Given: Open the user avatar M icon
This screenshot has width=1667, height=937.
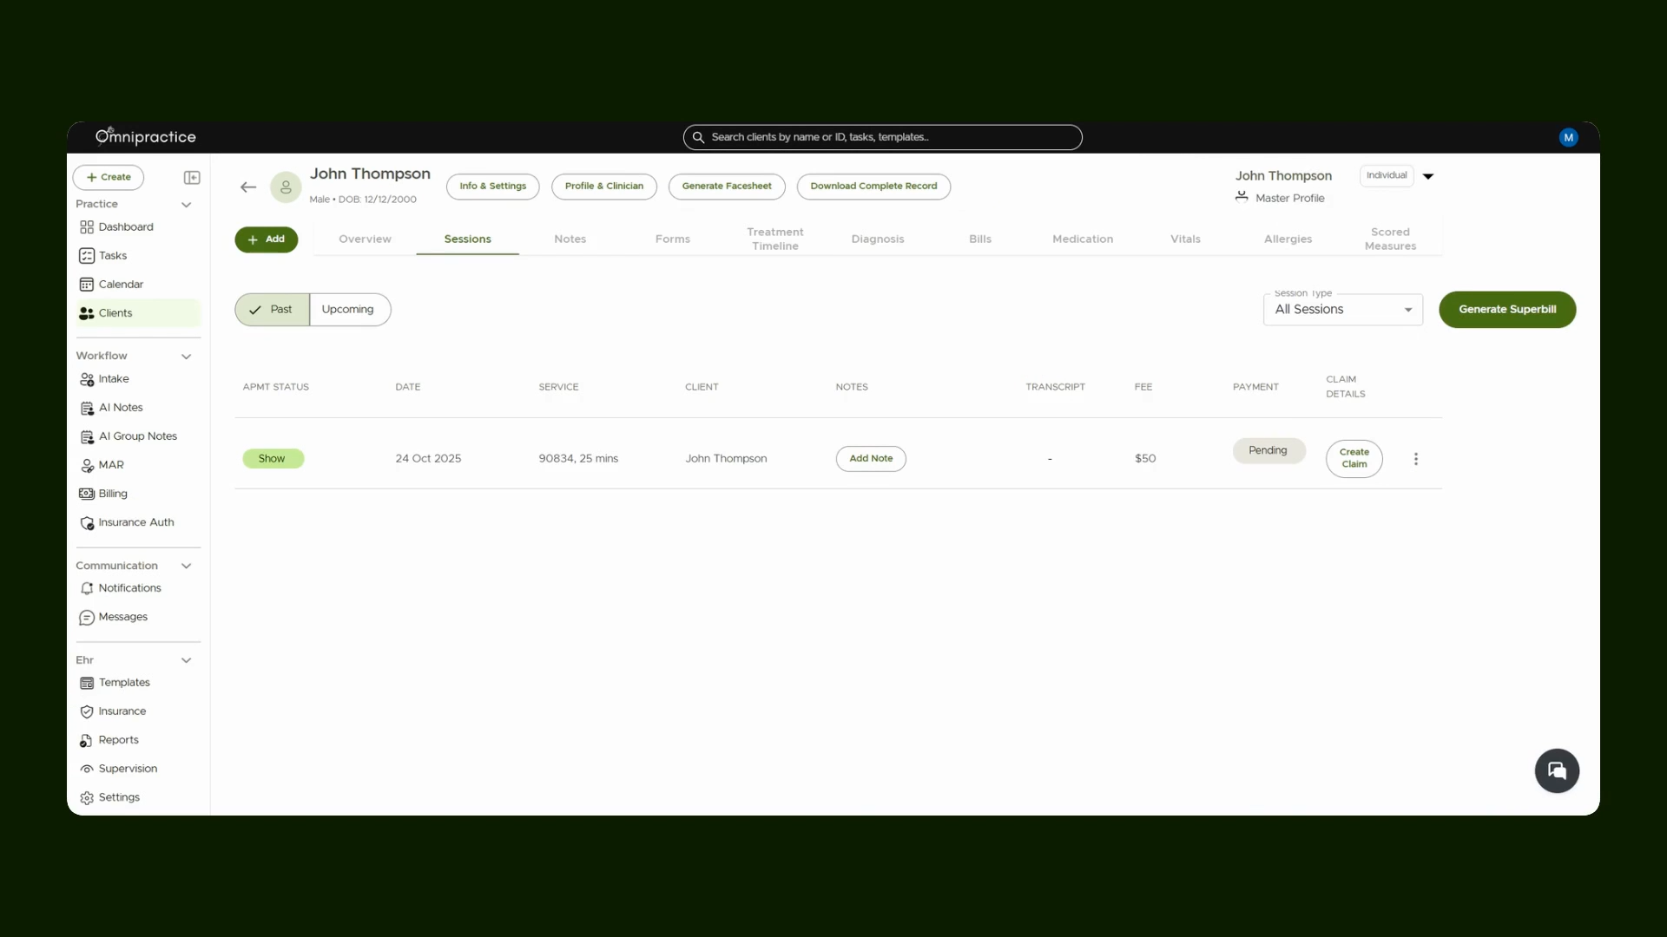Looking at the screenshot, I should tap(1568, 137).
